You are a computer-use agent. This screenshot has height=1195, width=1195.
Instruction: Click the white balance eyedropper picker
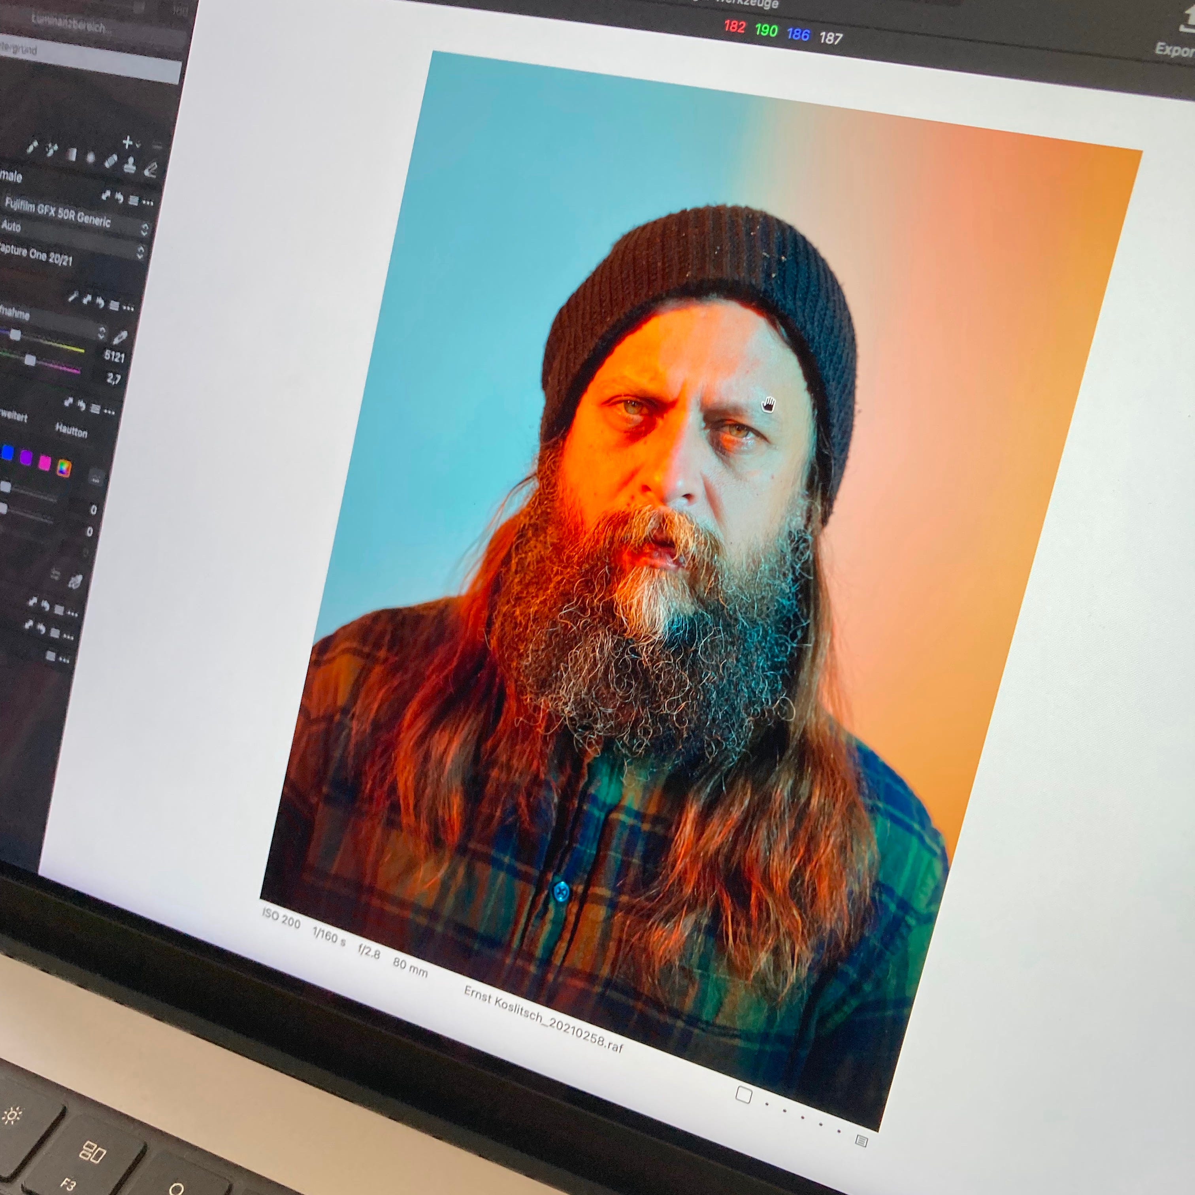coord(121,337)
